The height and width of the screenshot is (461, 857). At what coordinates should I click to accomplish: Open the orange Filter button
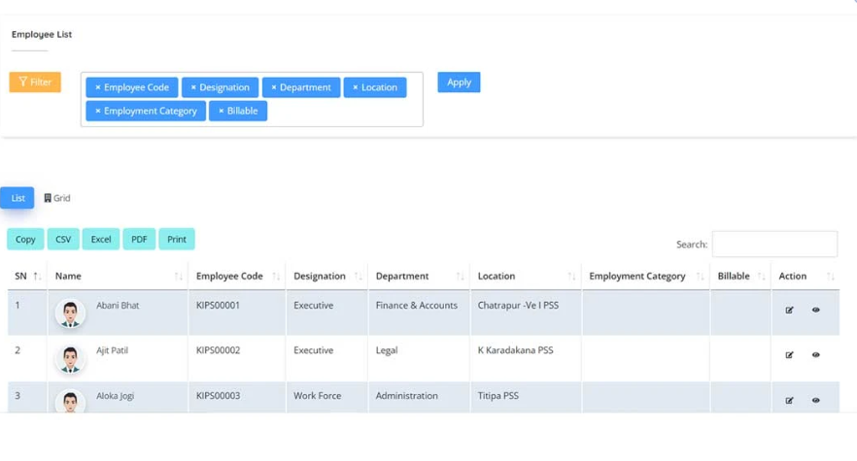click(35, 82)
